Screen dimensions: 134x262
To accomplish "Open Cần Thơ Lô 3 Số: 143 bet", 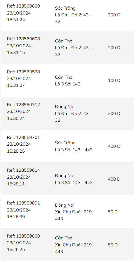I will 68,81.
